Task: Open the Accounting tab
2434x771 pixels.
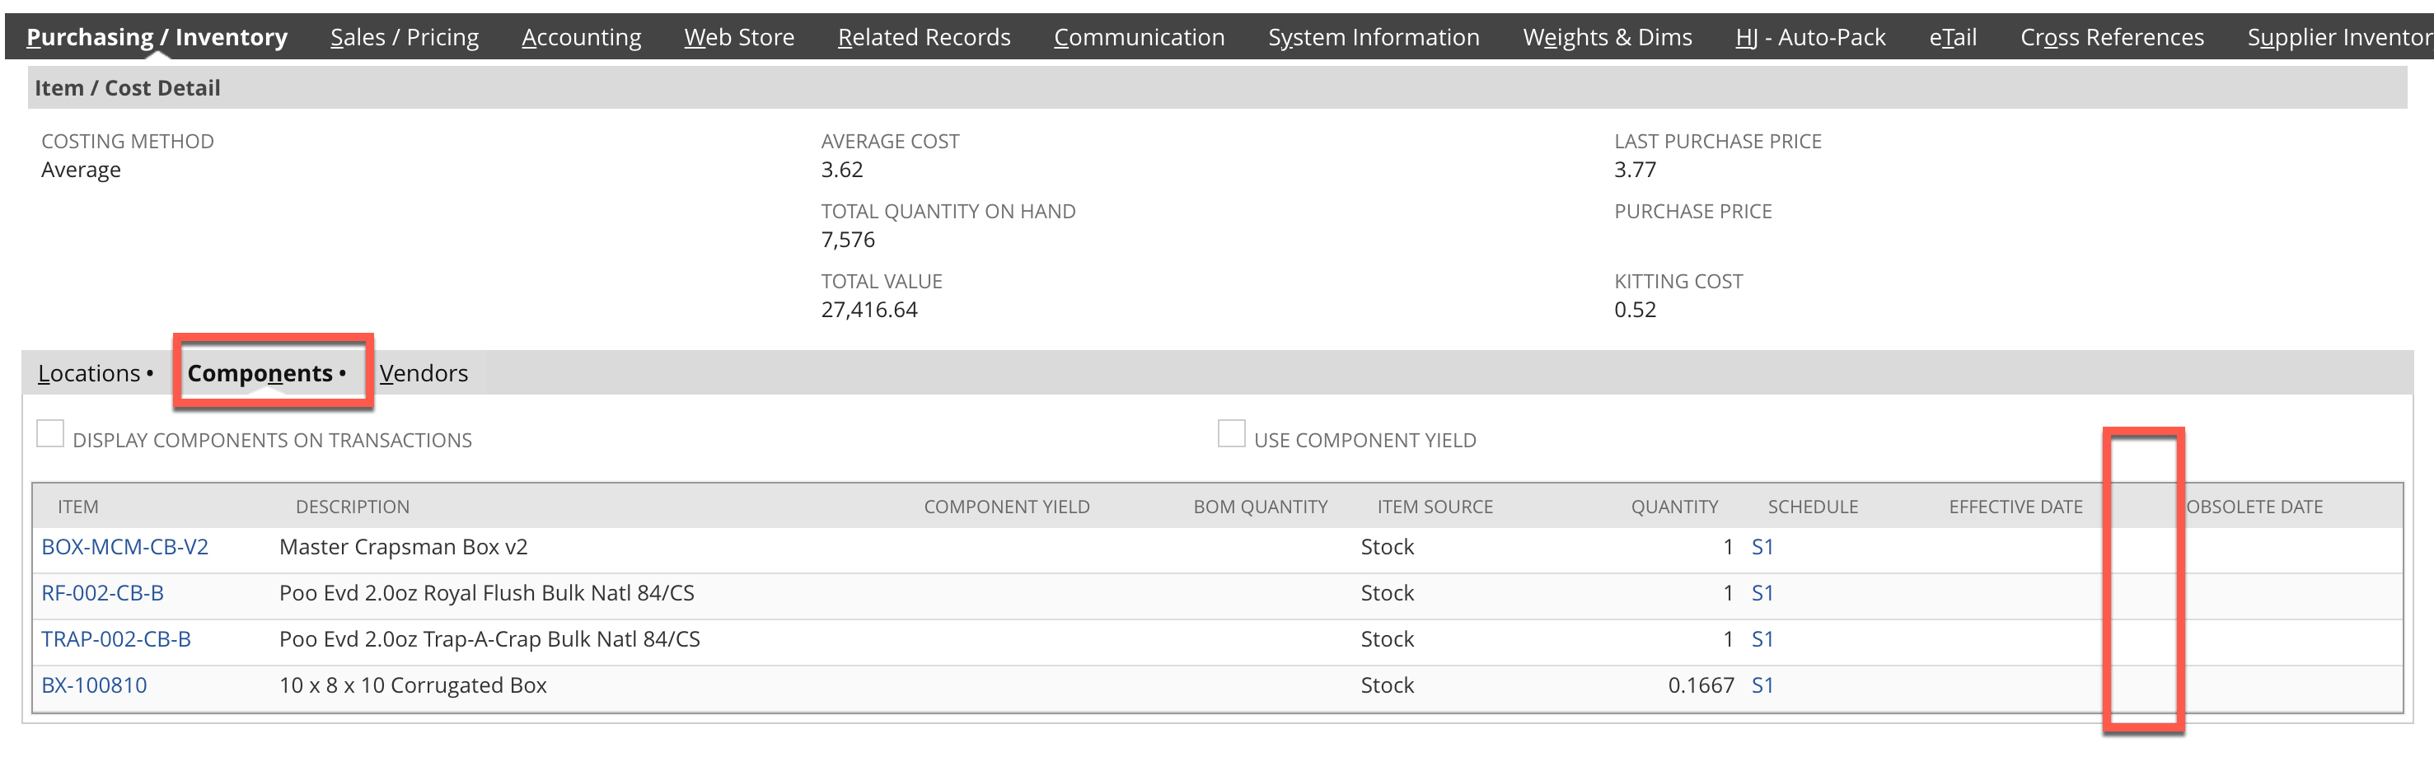Action: [580, 37]
